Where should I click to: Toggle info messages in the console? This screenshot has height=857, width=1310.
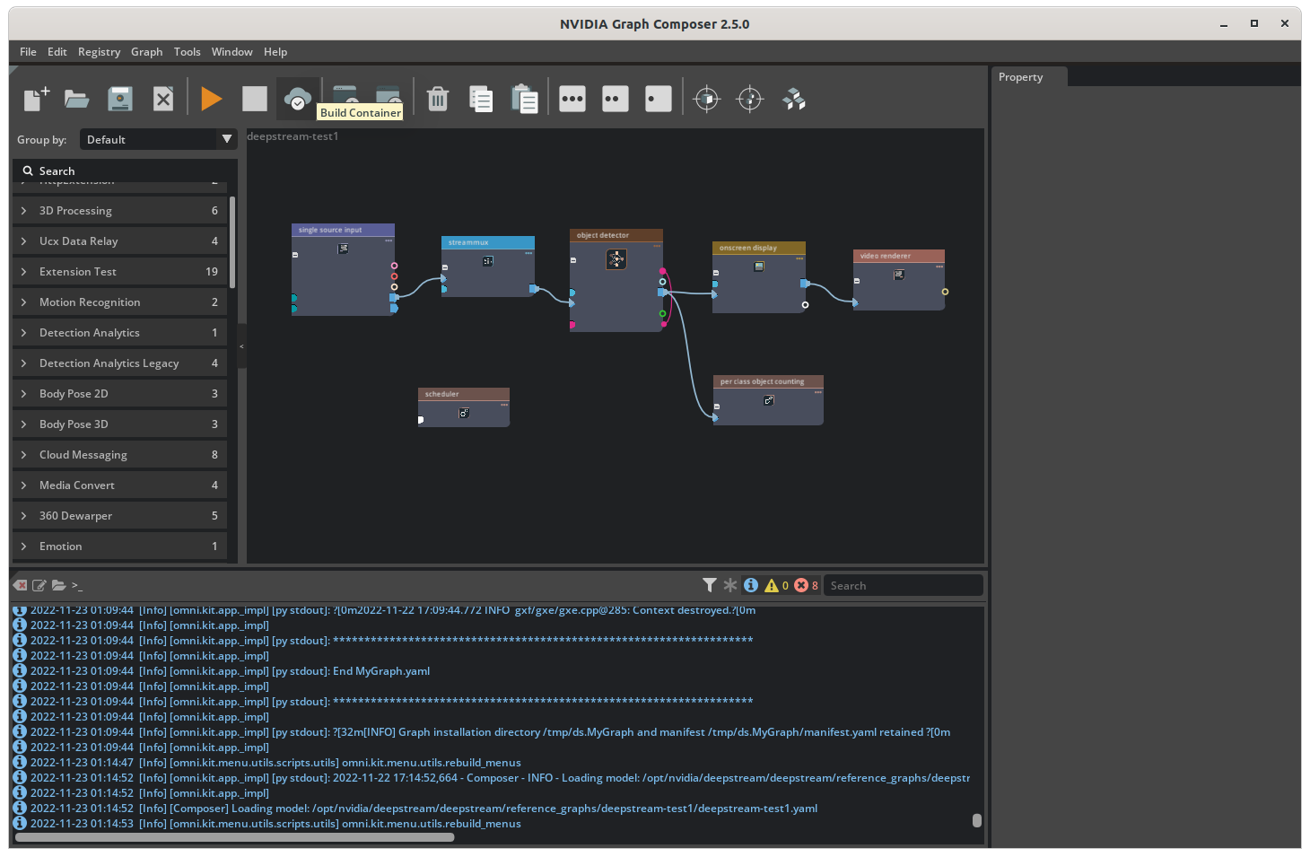(x=751, y=585)
